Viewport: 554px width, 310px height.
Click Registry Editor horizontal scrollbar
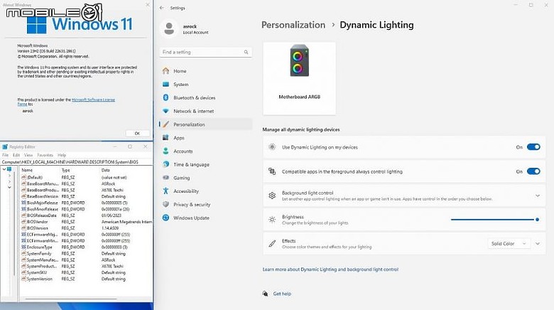pos(70,299)
